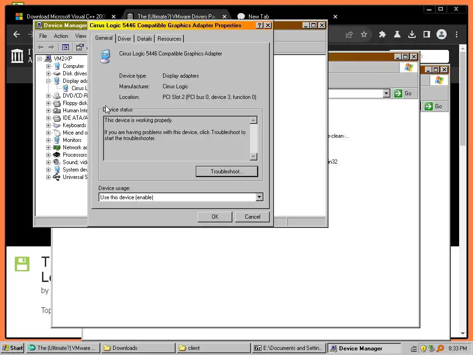
Task: Select the Sound, video controllers icon
Action: (x=57, y=162)
